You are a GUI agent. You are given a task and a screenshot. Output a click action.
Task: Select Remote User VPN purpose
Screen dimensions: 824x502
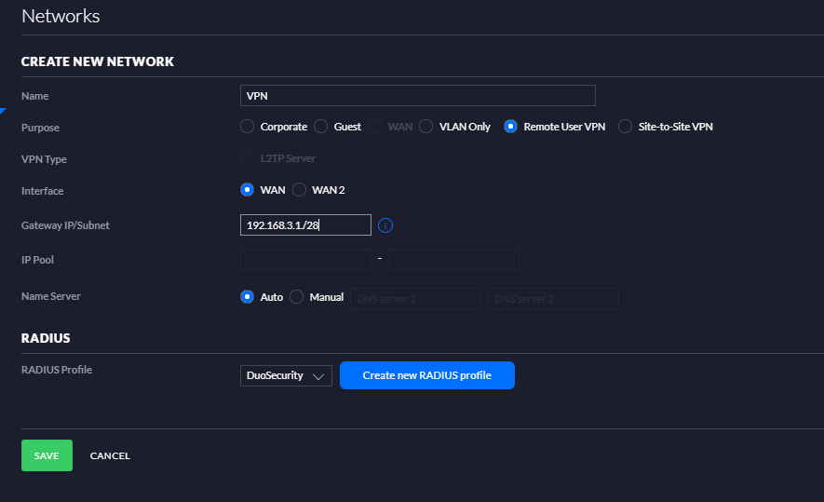(x=510, y=127)
